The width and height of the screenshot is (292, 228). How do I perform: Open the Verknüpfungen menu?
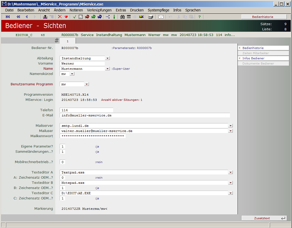click(99, 10)
